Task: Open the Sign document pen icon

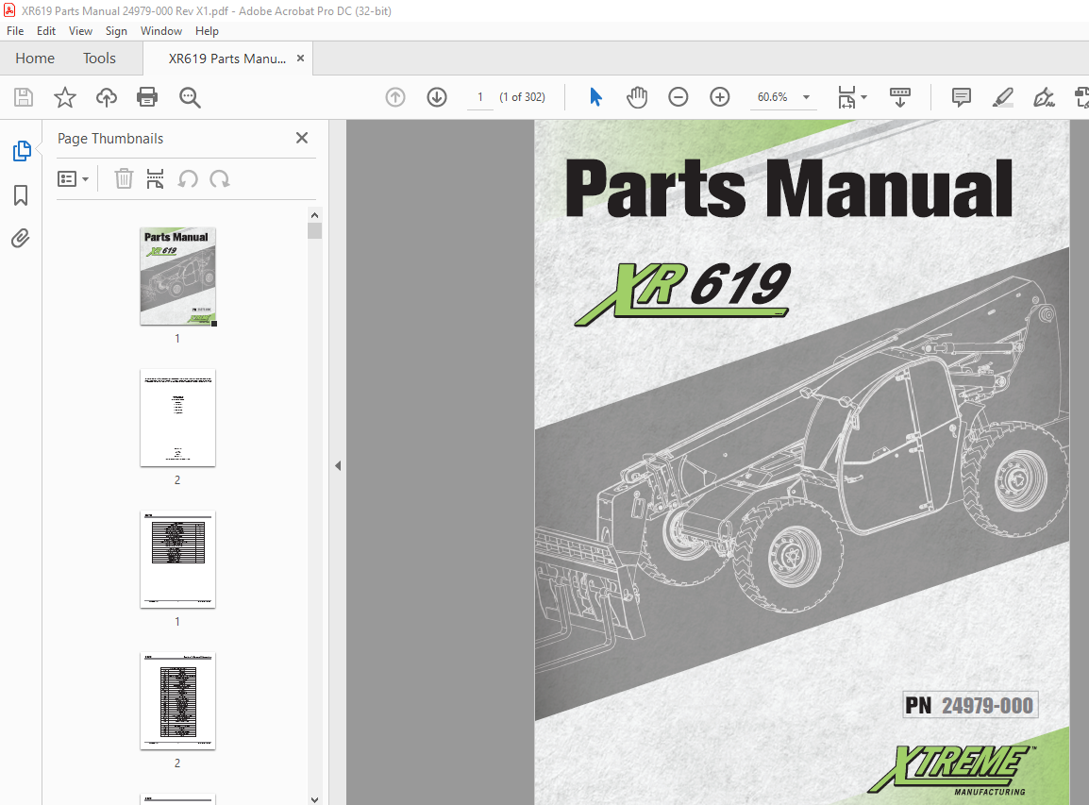Action: pos(1044,97)
